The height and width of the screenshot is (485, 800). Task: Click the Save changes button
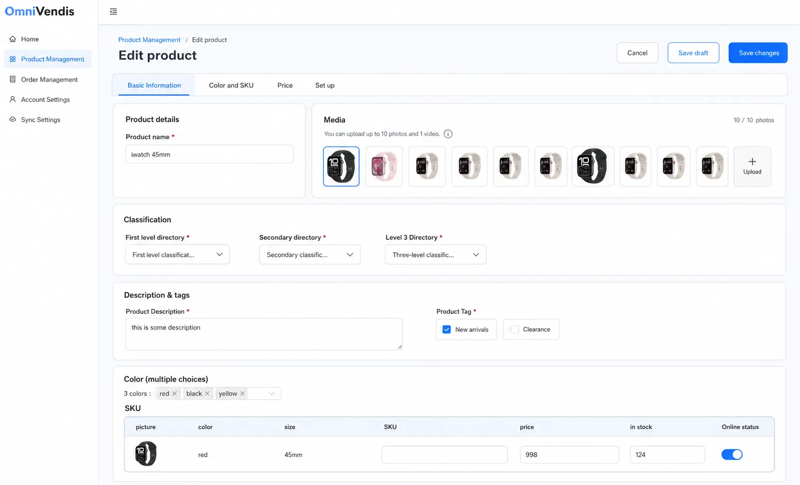click(758, 53)
